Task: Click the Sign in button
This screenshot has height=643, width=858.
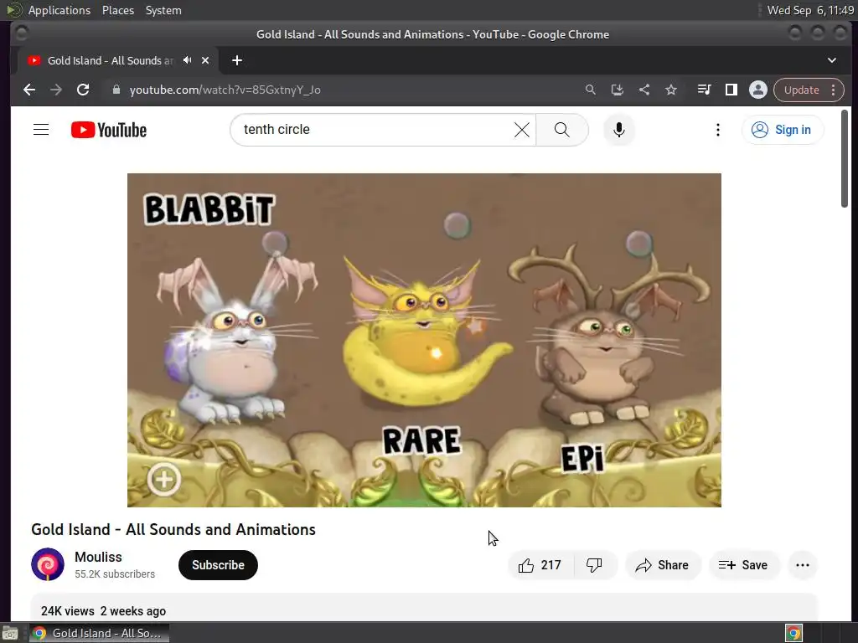Action: tap(783, 130)
